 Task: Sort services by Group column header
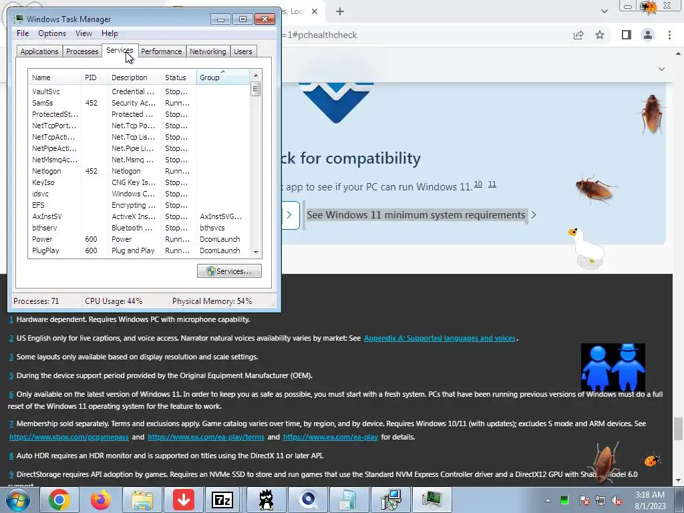pyautogui.click(x=223, y=77)
